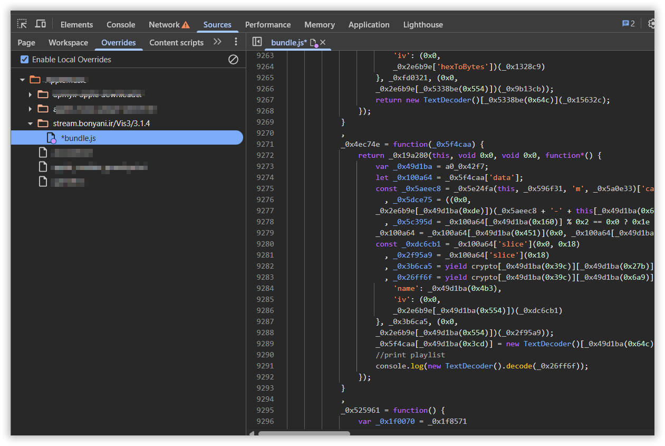This screenshot has width=665, height=446.
Task: Select the *bundle.js file in tree
Action: [x=78, y=138]
